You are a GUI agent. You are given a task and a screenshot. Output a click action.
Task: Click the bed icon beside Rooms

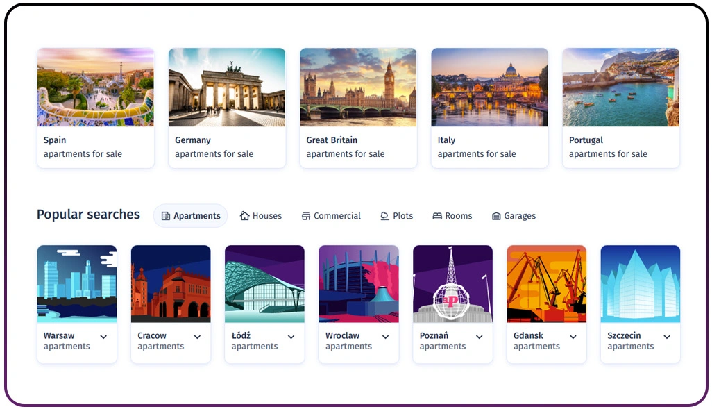click(437, 216)
